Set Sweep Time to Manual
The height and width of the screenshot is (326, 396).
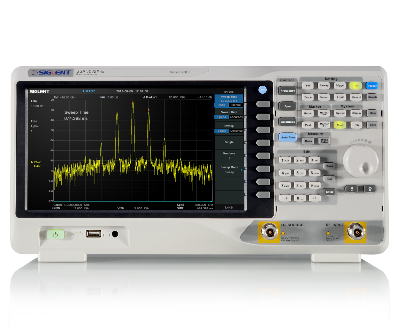(x=236, y=105)
